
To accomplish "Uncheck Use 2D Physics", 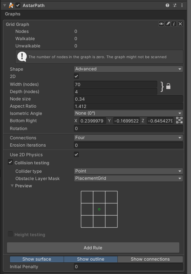I will coord(76,154).
